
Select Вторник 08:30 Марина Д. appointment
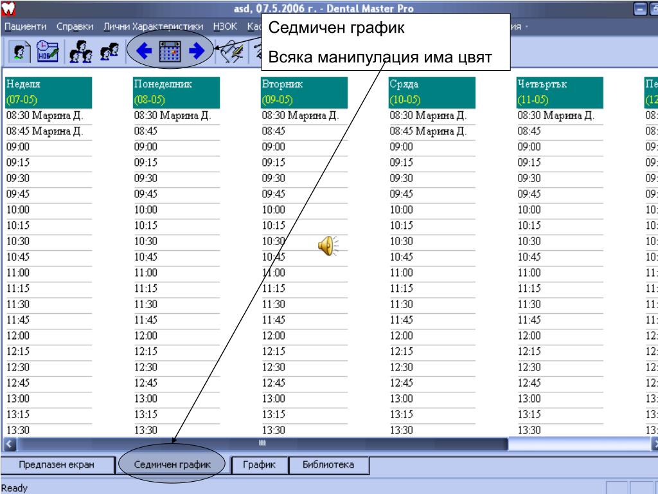pos(304,116)
